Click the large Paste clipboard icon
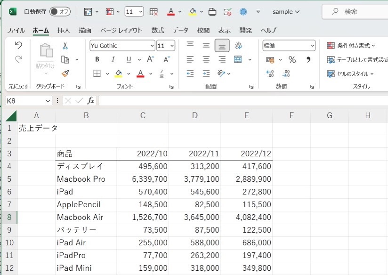The height and width of the screenshot is (275, 388). click(46, 50)
